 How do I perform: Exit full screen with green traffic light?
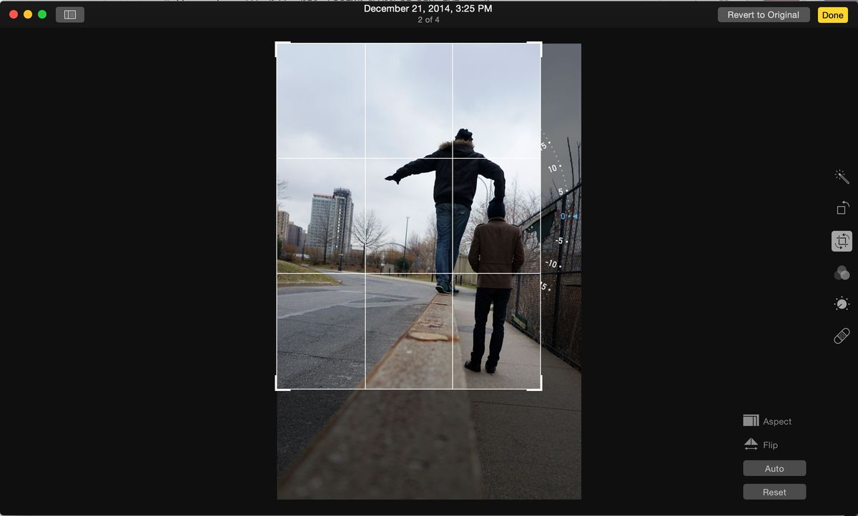[x=41, y=13]
